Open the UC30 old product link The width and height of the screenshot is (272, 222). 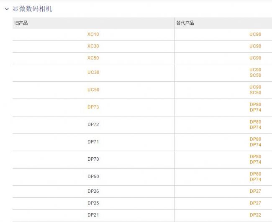(93, 72)
